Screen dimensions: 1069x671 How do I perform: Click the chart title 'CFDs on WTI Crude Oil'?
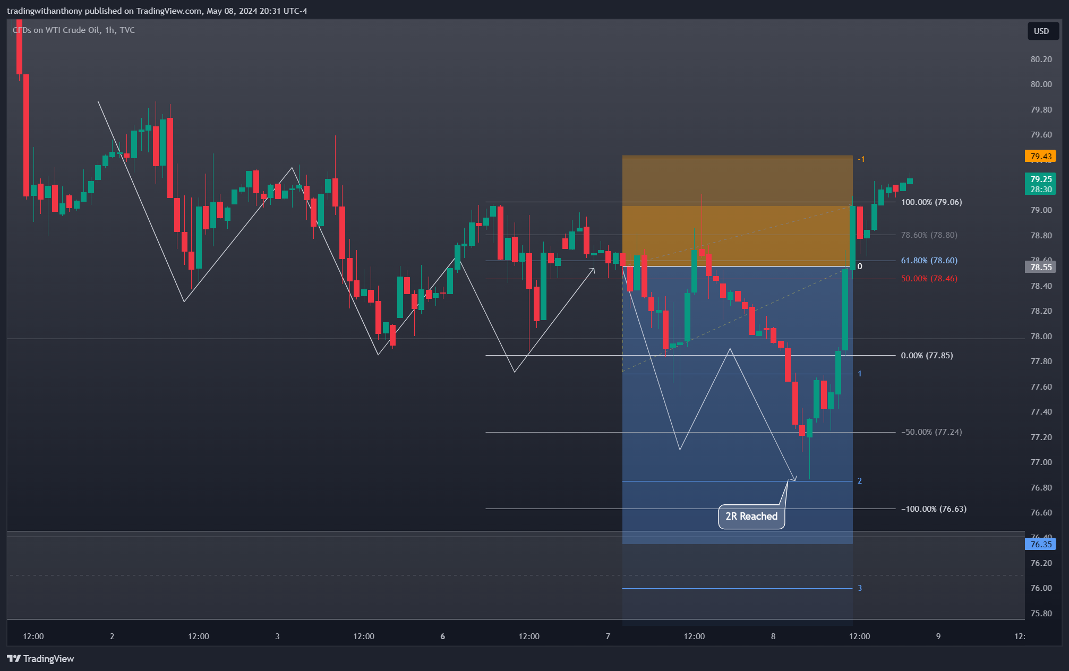coord(56,30)
